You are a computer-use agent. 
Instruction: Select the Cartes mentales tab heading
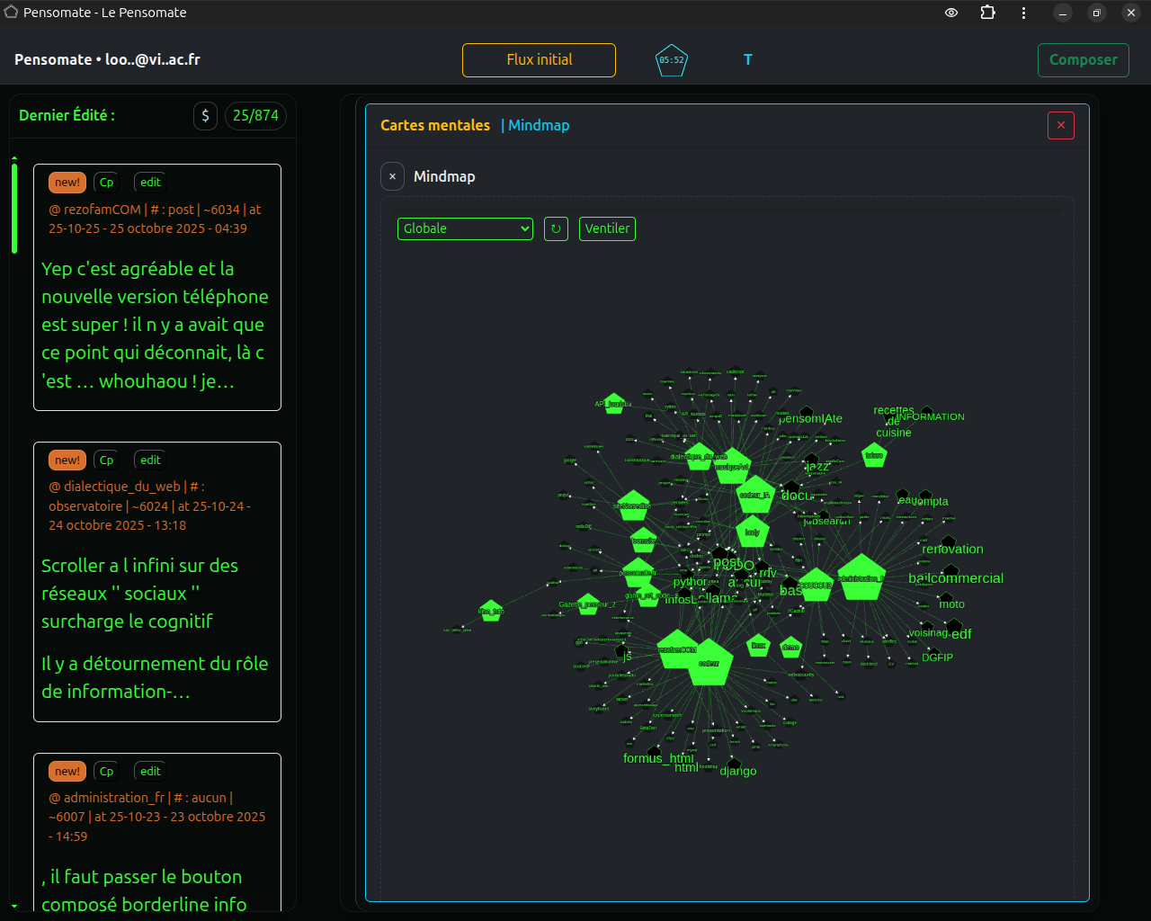pos(435,125)
